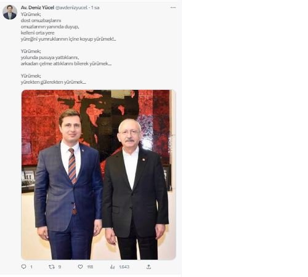Open the @avdenizyucel handle link
Viewport: 308px width, 277px height.
(x=71, y=8)
